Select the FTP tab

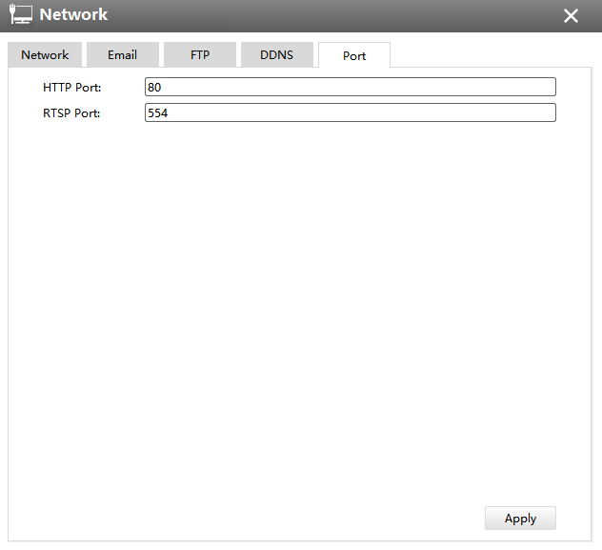200,55
